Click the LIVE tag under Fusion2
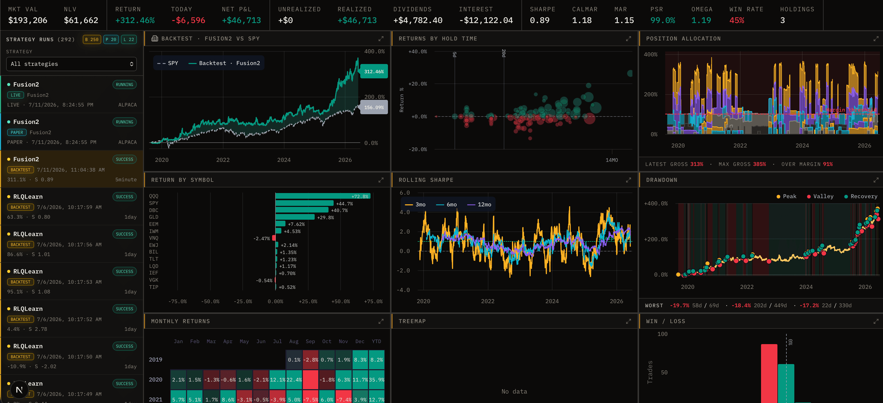The image size is (883, 403). pyautogui.click(x=15, y=95)
